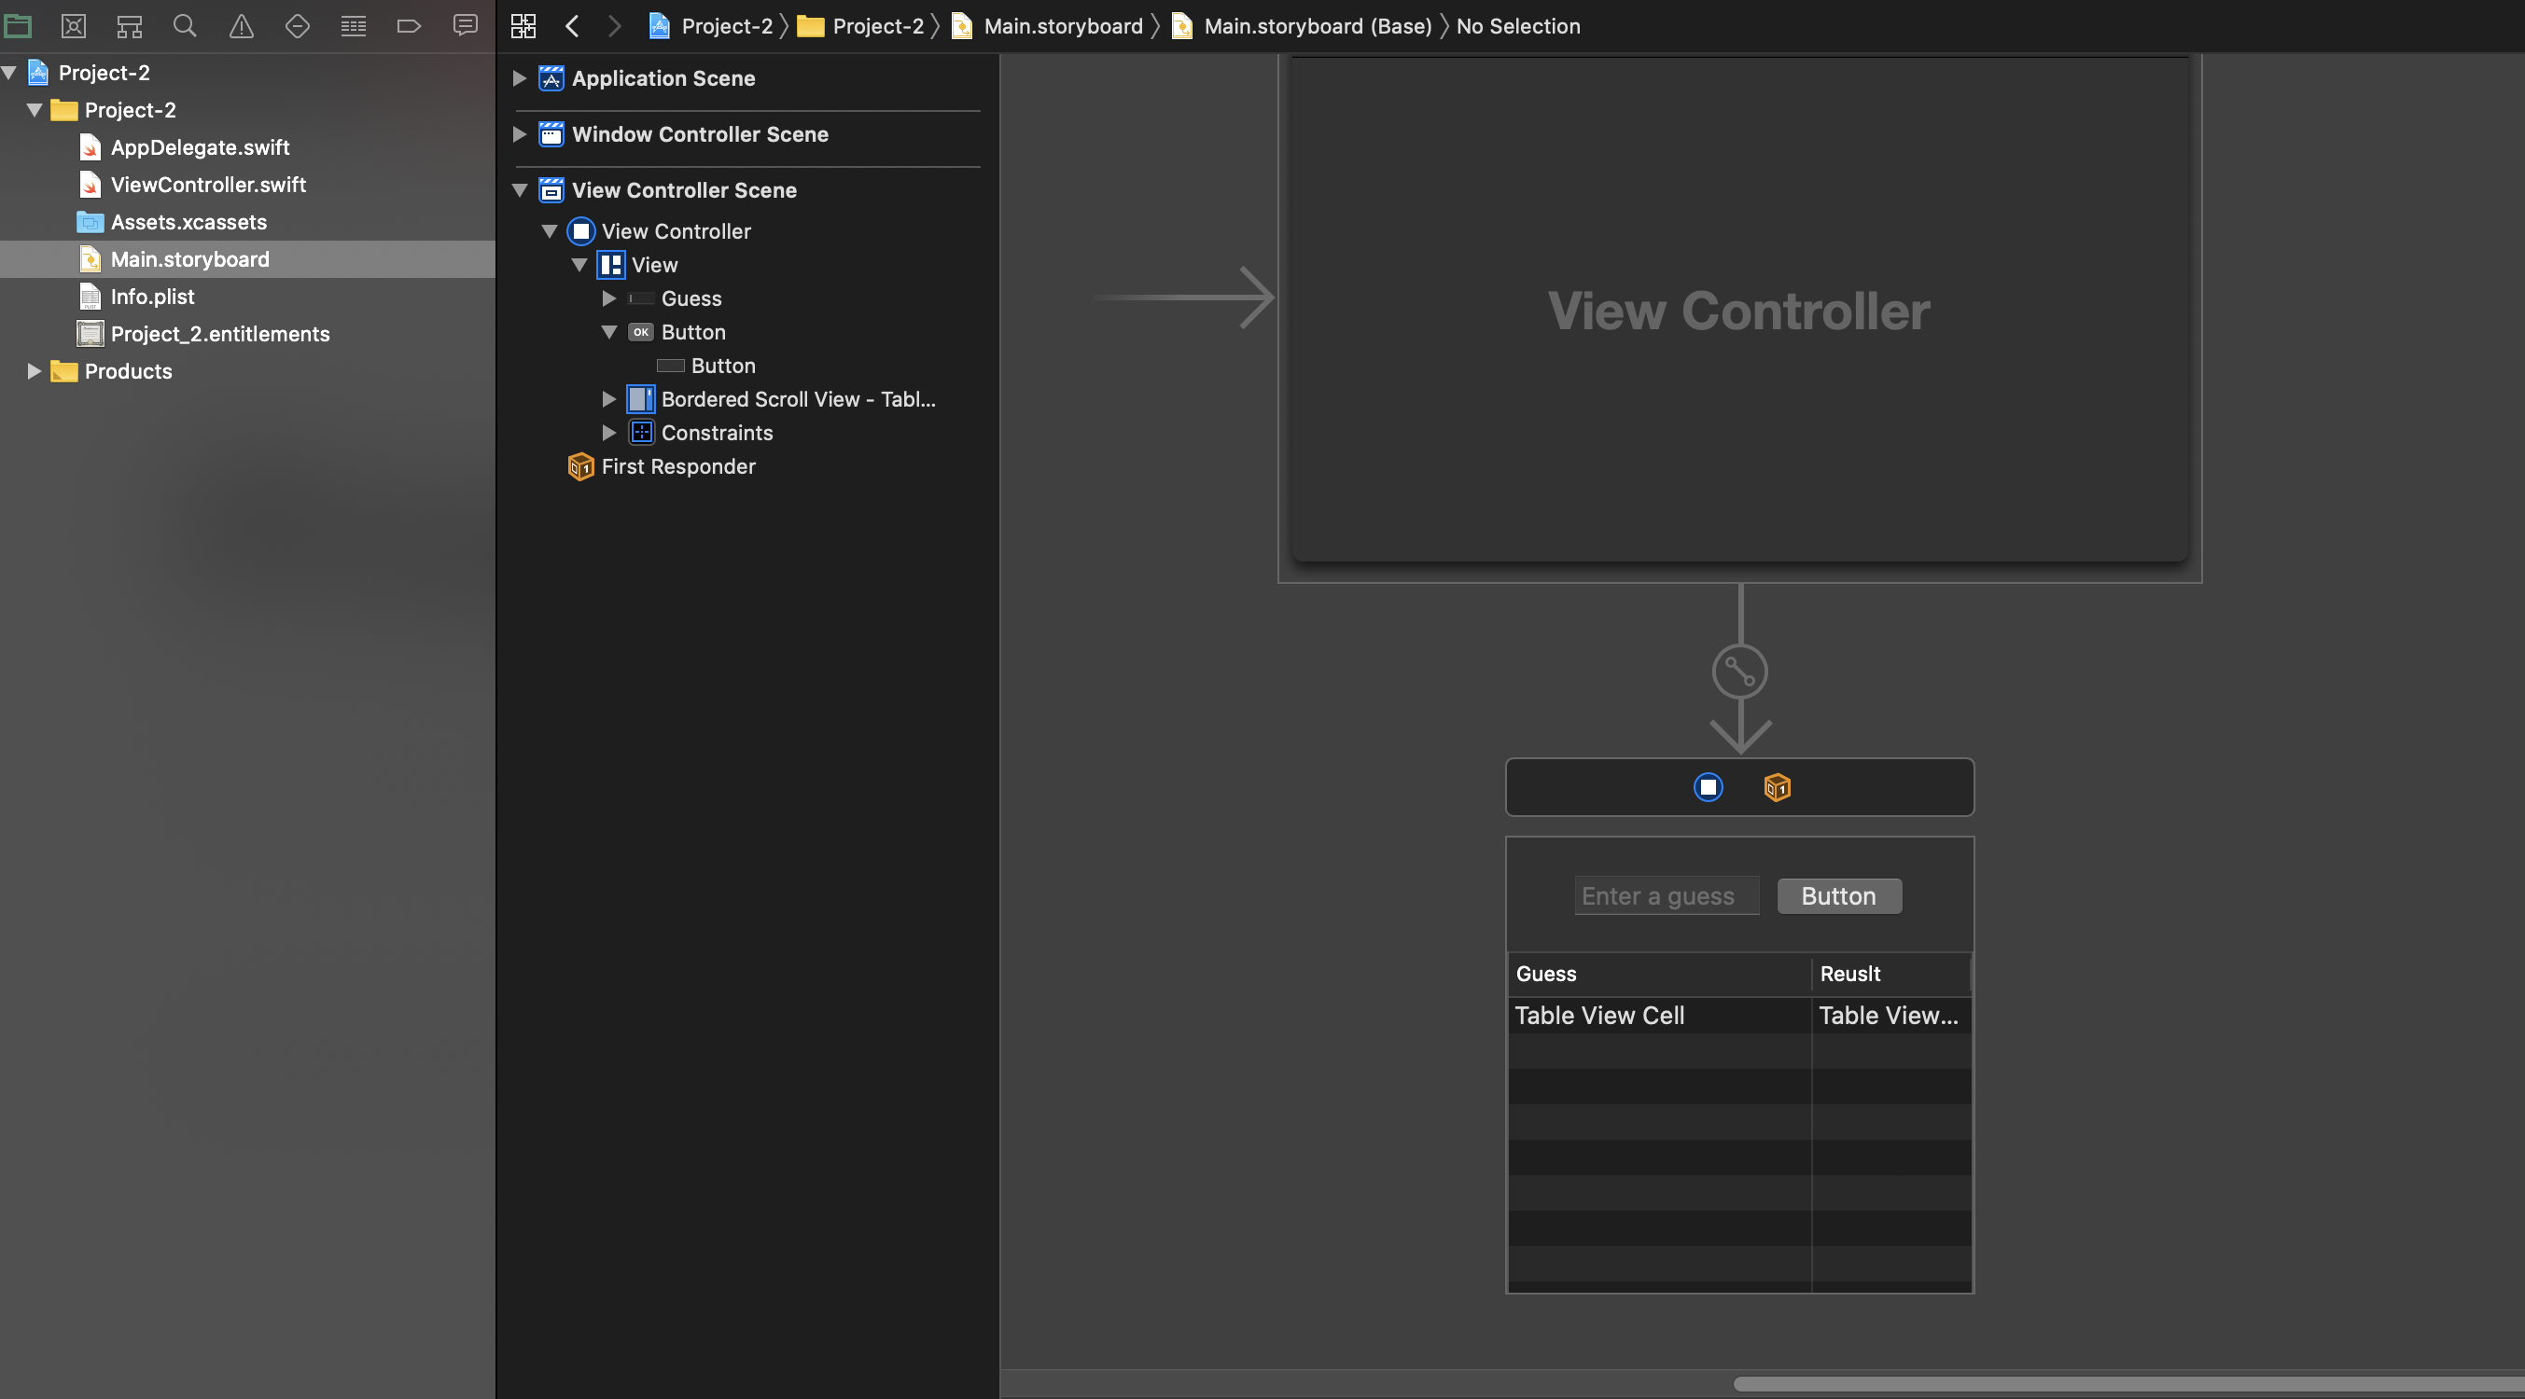Click the horizontal canvas scrollbar

tap(2127, 1383)
